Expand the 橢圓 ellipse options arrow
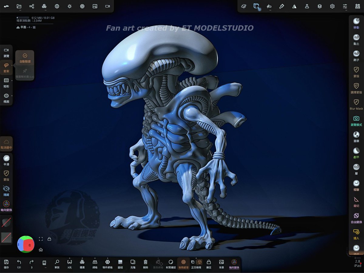364x273 pixels. click(x=12, y=96)
